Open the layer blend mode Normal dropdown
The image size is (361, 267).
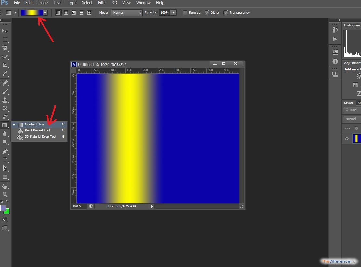pyautogui.click(x=352, y=119)
